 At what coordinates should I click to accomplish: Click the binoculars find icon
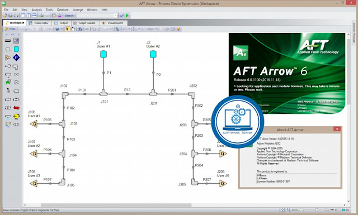click(79, 29)
